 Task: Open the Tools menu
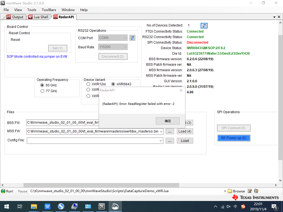click(x=32, y=10)
